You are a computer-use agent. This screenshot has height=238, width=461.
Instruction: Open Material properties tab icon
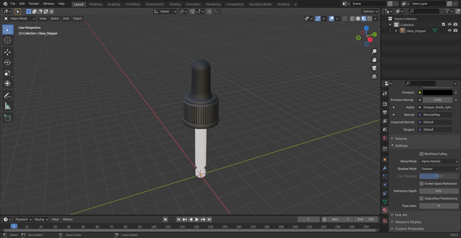tap(385, 210)
